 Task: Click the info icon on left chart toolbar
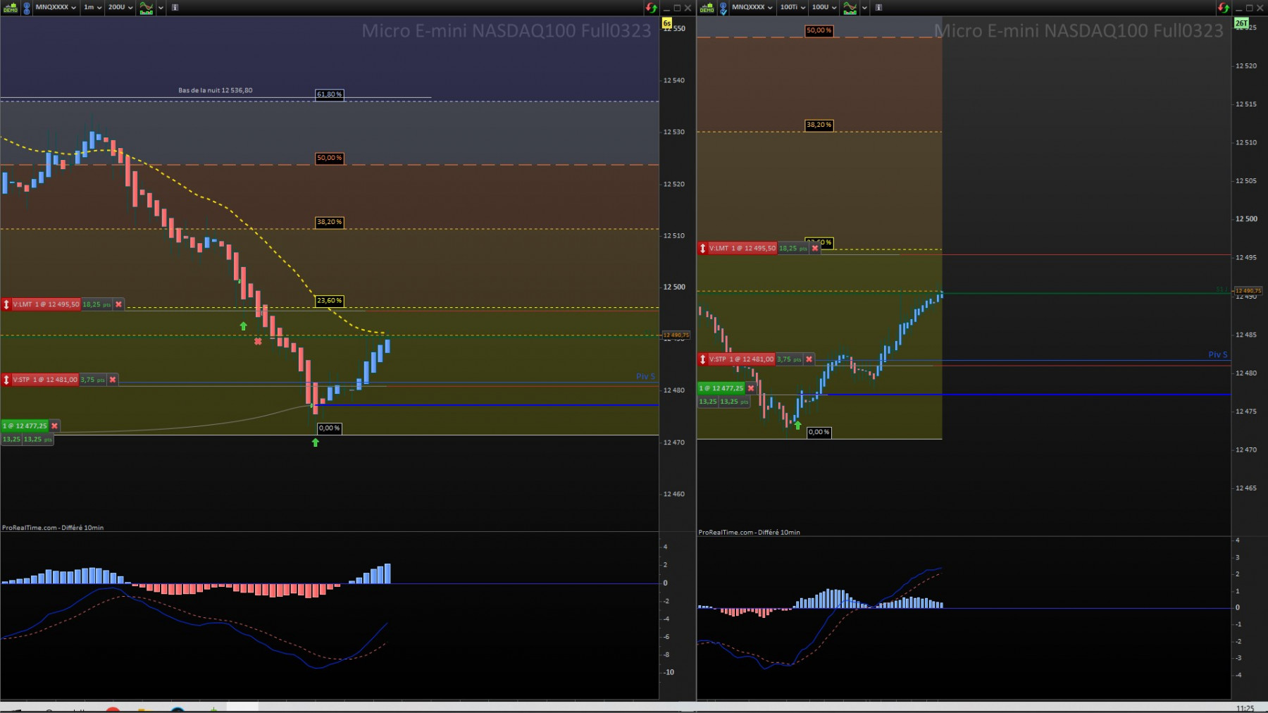point(175,7)
